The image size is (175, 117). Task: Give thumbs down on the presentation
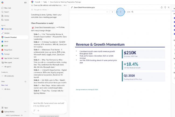(x=165, y=7)
